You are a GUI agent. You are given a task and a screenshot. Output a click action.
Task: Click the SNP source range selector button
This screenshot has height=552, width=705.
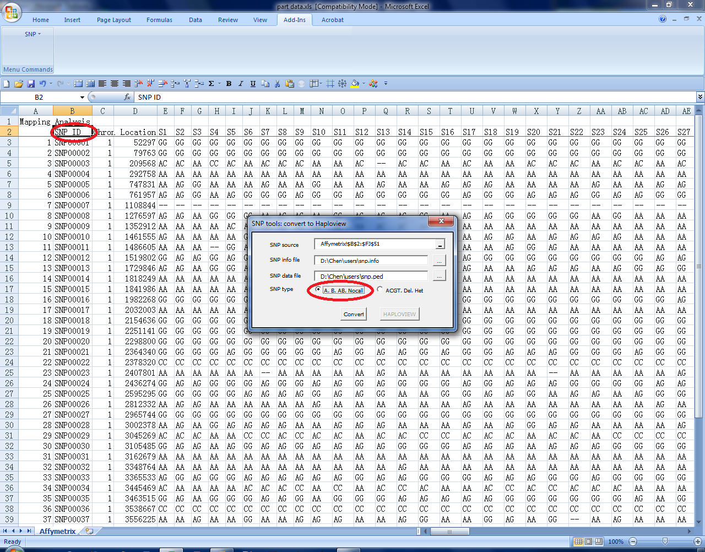click(440, 244)
